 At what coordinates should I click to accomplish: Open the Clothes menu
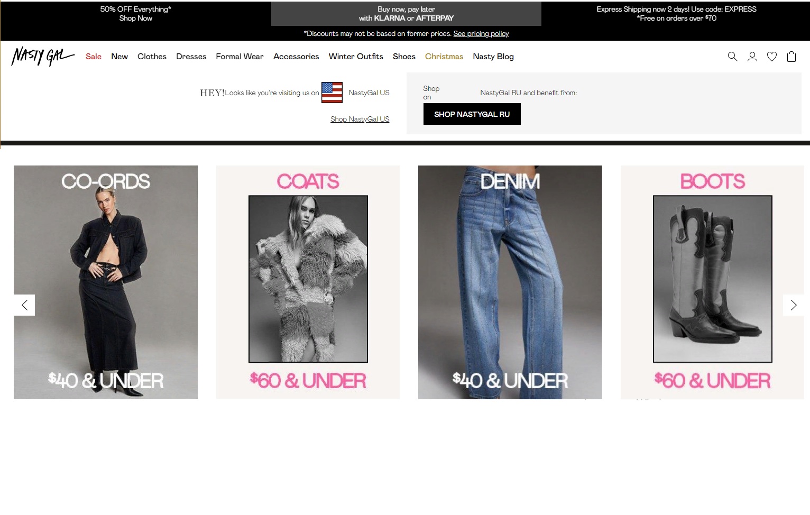152,57
